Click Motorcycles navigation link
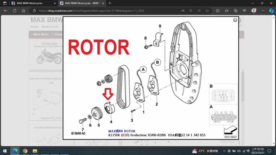The width and height of the screenshot is (276, 155). 50,27
